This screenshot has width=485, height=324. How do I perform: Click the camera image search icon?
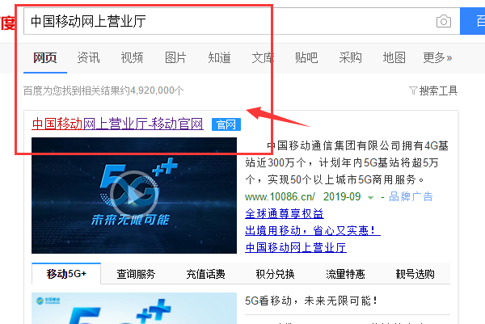pos(444,21)
